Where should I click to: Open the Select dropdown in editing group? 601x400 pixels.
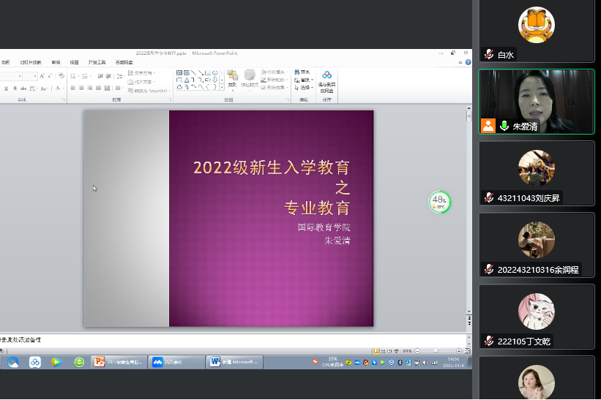point(303,88)
